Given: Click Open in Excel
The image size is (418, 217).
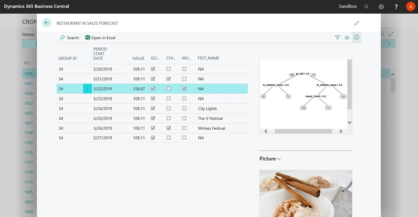Looking at the screenshot, I should (x=101, y=38).
